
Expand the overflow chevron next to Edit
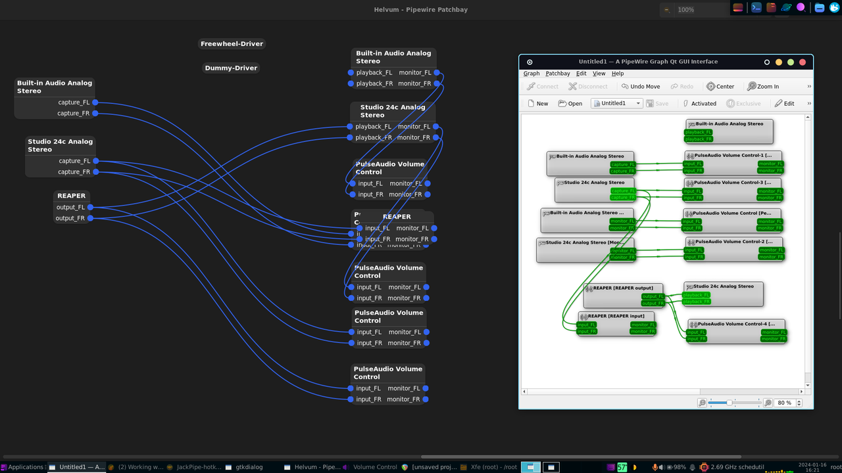click(808, 103)
